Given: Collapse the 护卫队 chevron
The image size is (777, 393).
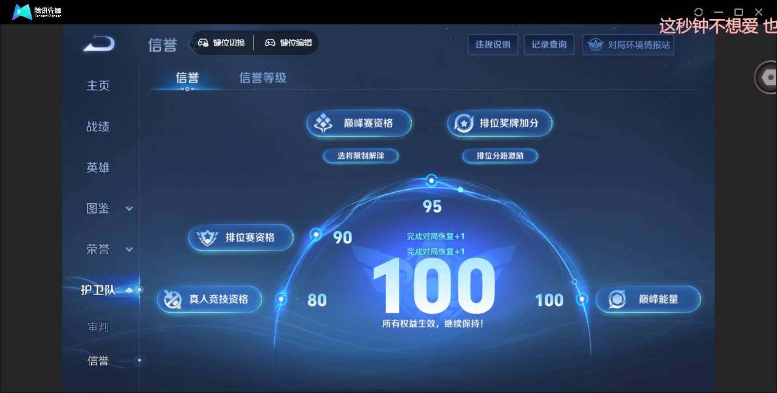Looking at the screenshot, I should (x=129, y=290).
